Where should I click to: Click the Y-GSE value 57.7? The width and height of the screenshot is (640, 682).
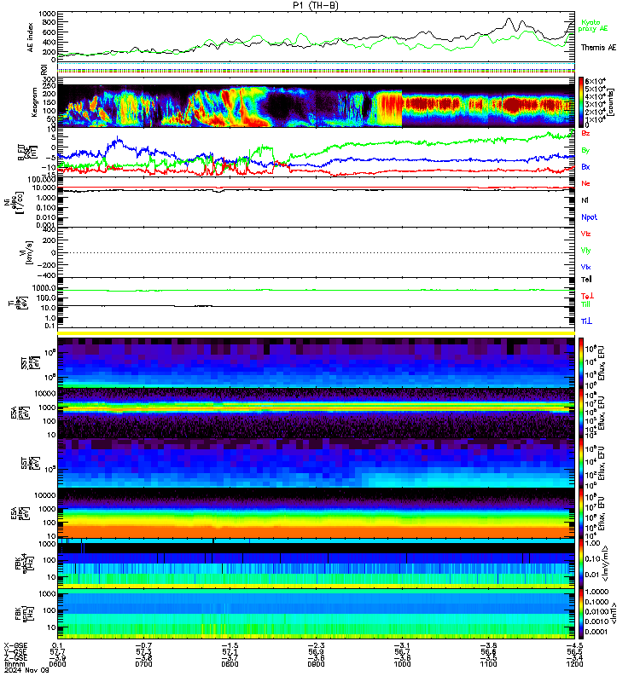(x=57, y=652)
